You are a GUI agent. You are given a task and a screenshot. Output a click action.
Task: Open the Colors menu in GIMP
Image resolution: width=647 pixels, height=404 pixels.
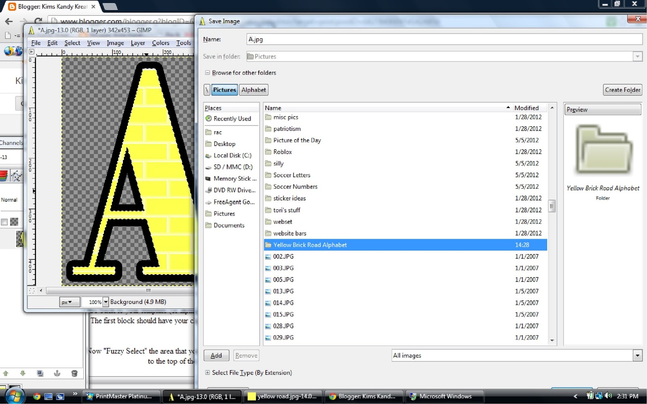click(160, 43)
